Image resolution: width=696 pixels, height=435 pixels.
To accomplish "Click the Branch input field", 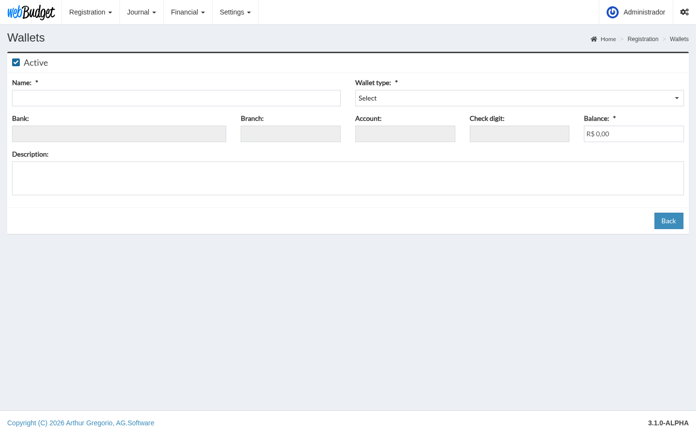I will click(290, 134).
